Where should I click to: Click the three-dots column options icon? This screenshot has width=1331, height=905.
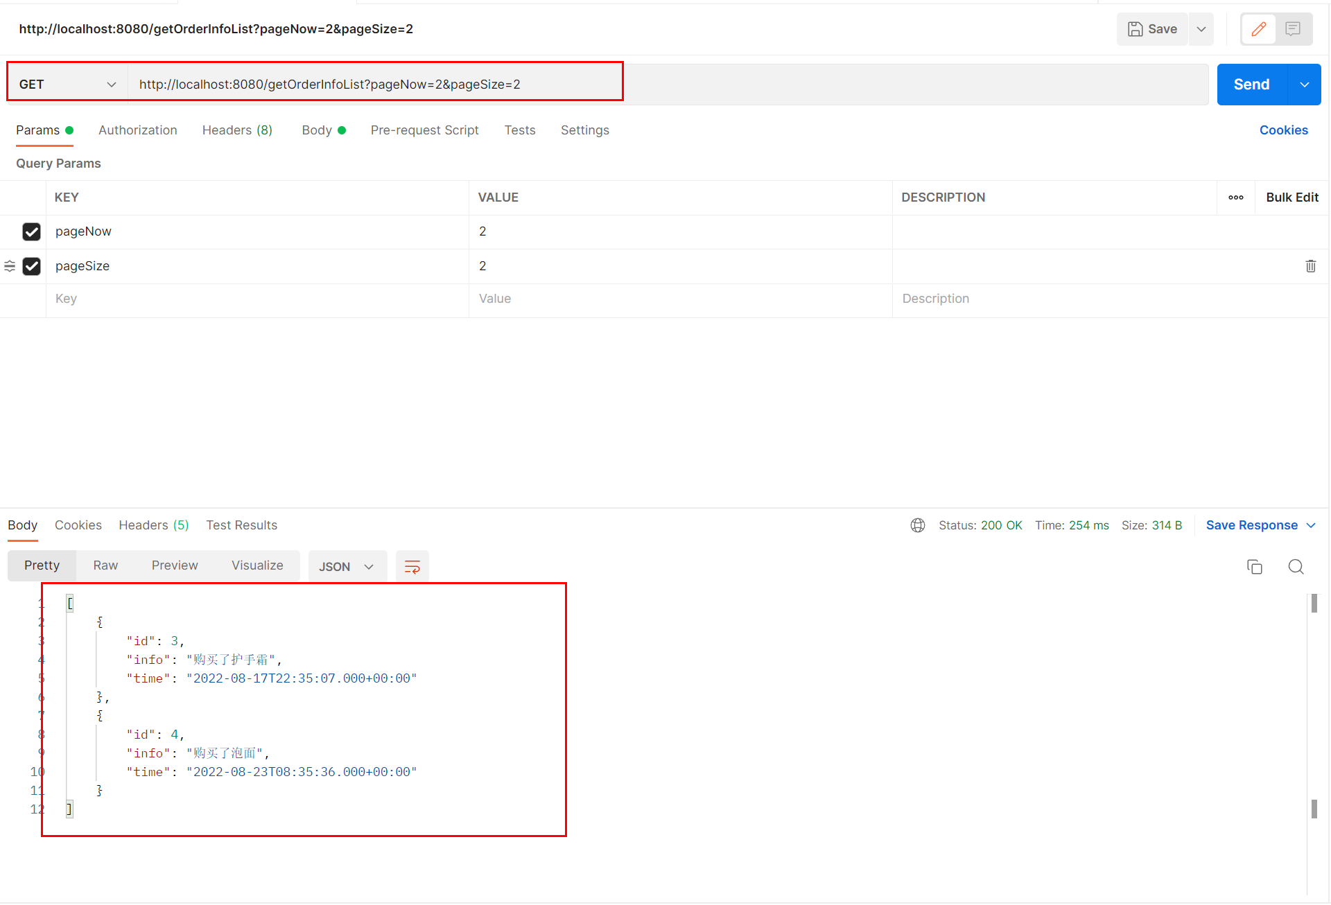[1235, 197]
